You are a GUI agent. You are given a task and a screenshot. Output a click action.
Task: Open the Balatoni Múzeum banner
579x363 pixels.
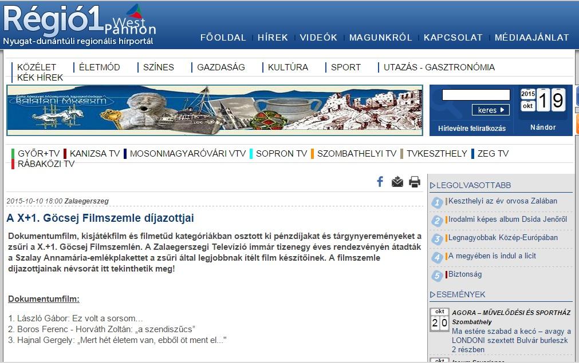click(x=215, y=110)
